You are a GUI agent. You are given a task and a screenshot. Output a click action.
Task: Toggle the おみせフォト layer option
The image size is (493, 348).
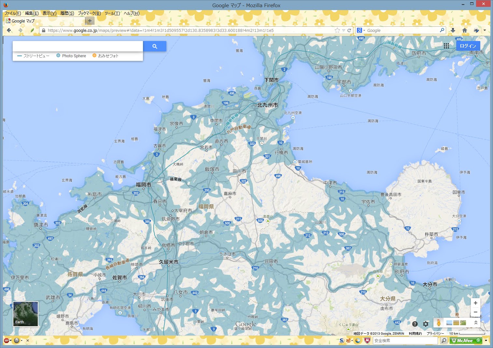click(106, 56)
